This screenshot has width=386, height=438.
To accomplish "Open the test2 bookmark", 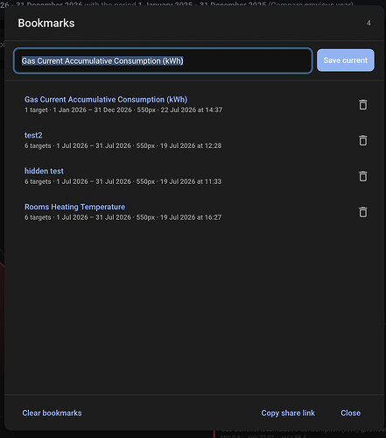I will [33, 136].
